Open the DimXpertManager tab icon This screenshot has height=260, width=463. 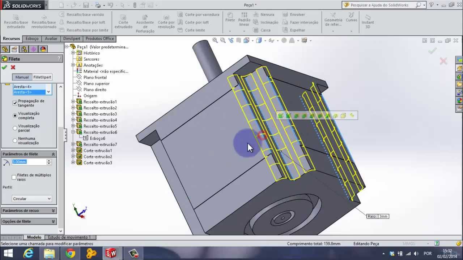[33, 49]
